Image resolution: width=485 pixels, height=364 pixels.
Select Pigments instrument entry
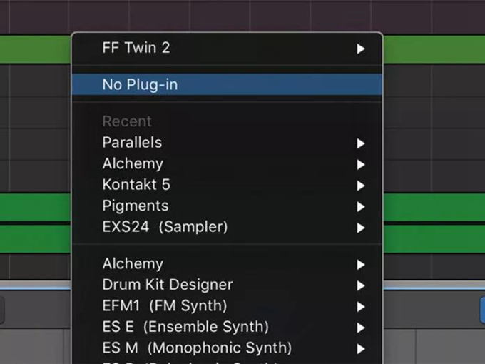coord(228,206)
